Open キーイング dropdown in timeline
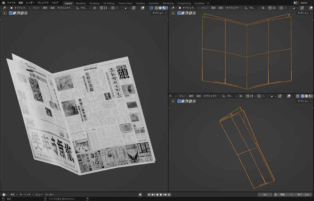 (26, 195)
